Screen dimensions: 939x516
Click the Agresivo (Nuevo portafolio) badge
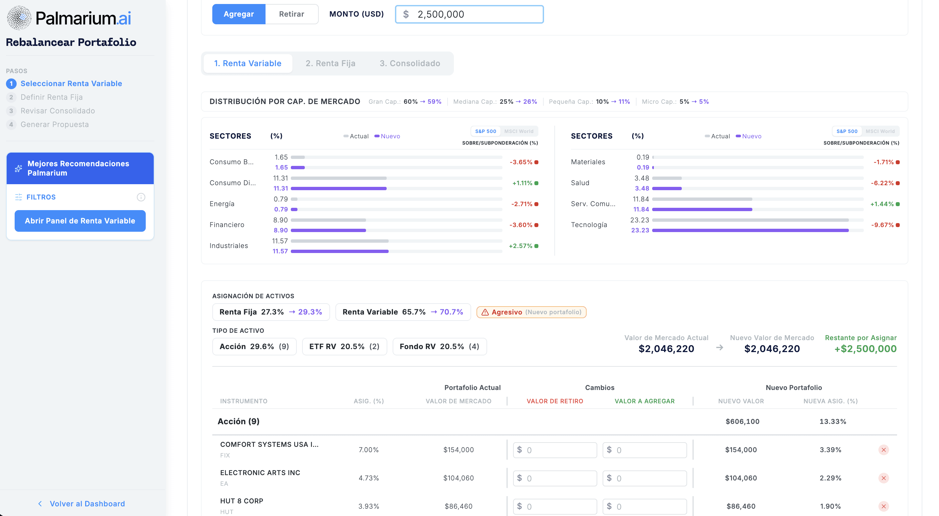(531, 312)
